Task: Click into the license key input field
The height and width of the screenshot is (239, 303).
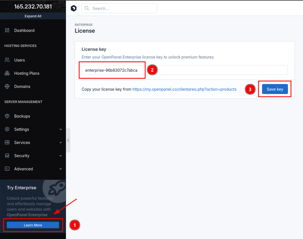Action: (x=185, y=70)
